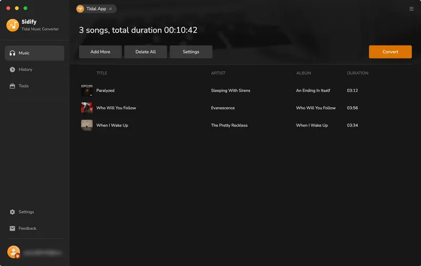
Task: Click the user account avatar icon
Action: (14, 252)
